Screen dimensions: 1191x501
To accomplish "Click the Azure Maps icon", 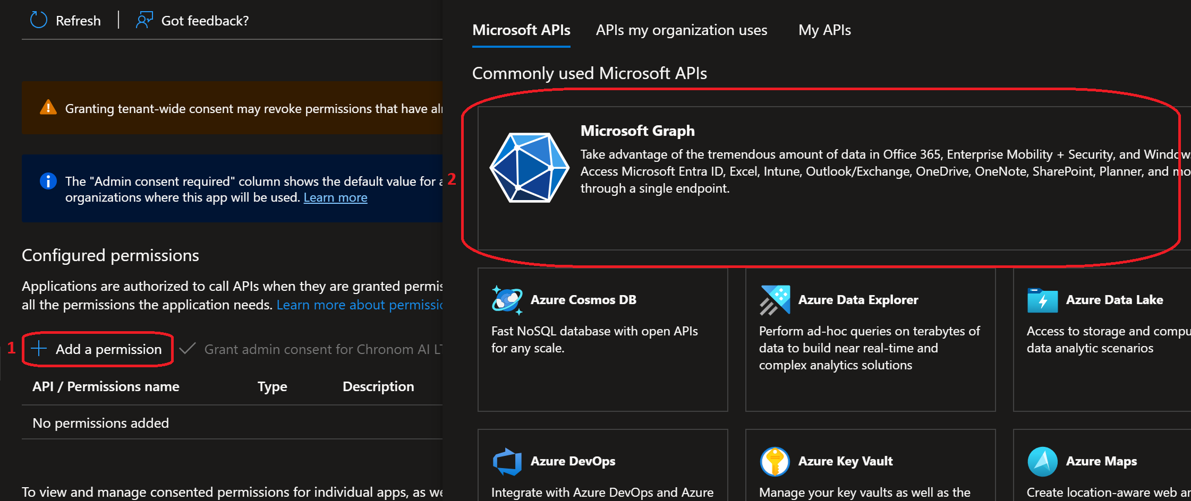I will (1042, 461).
